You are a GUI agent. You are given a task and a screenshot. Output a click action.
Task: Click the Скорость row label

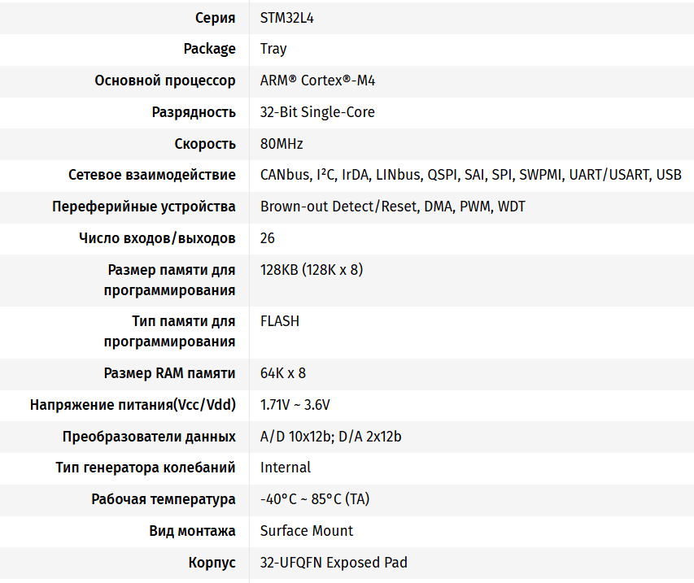(205, 144)
